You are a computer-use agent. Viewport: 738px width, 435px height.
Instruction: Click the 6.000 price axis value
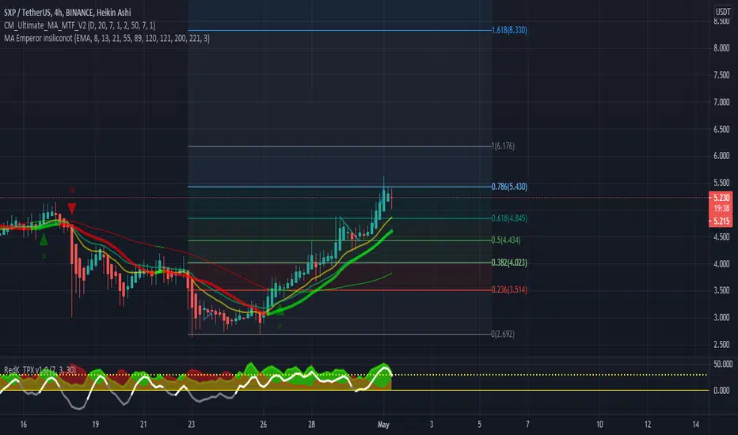721,156
